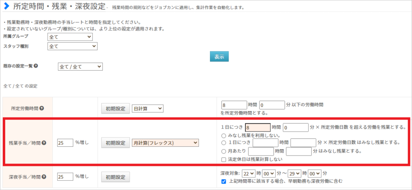Select the 月あたり deemed overtime radio button
412x190 pixels.
tap(223, 151)
